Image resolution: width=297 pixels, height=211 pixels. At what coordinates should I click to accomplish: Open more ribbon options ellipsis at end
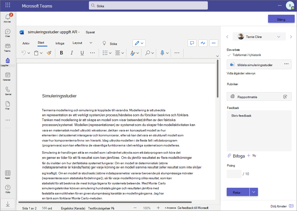pyautogui.click(x=177, y=53)
